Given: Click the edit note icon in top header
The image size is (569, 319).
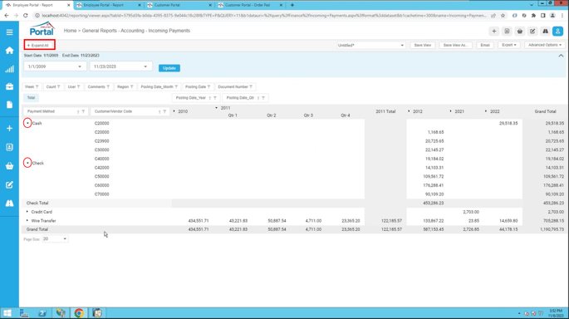Looking at the screenshot, I should tap(532, 32).
